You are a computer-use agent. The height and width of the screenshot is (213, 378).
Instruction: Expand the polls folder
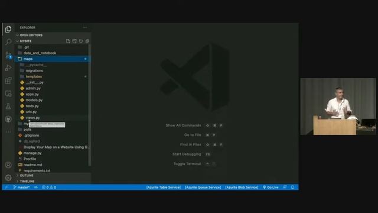[x=52, y=130]
